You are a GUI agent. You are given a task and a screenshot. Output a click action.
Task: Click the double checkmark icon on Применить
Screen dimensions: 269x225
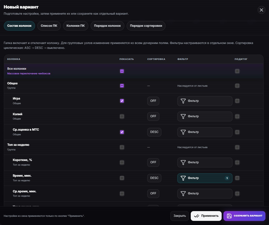(196, 216)
